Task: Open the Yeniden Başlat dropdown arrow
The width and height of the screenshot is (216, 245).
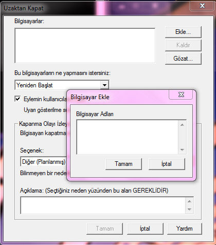Action: [x=104, y=85]
